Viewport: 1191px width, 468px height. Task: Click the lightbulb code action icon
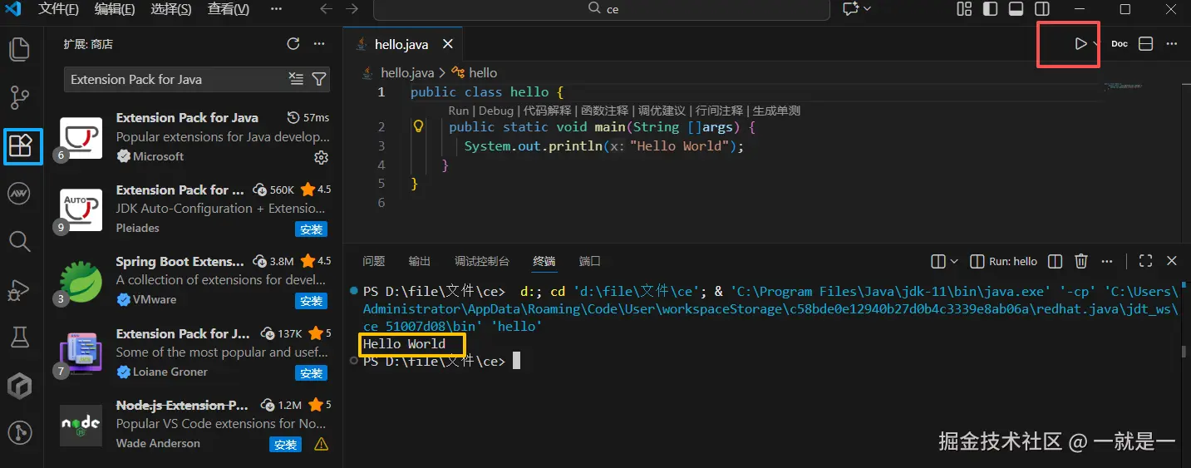pyautogui.click(x=419, y=127)
